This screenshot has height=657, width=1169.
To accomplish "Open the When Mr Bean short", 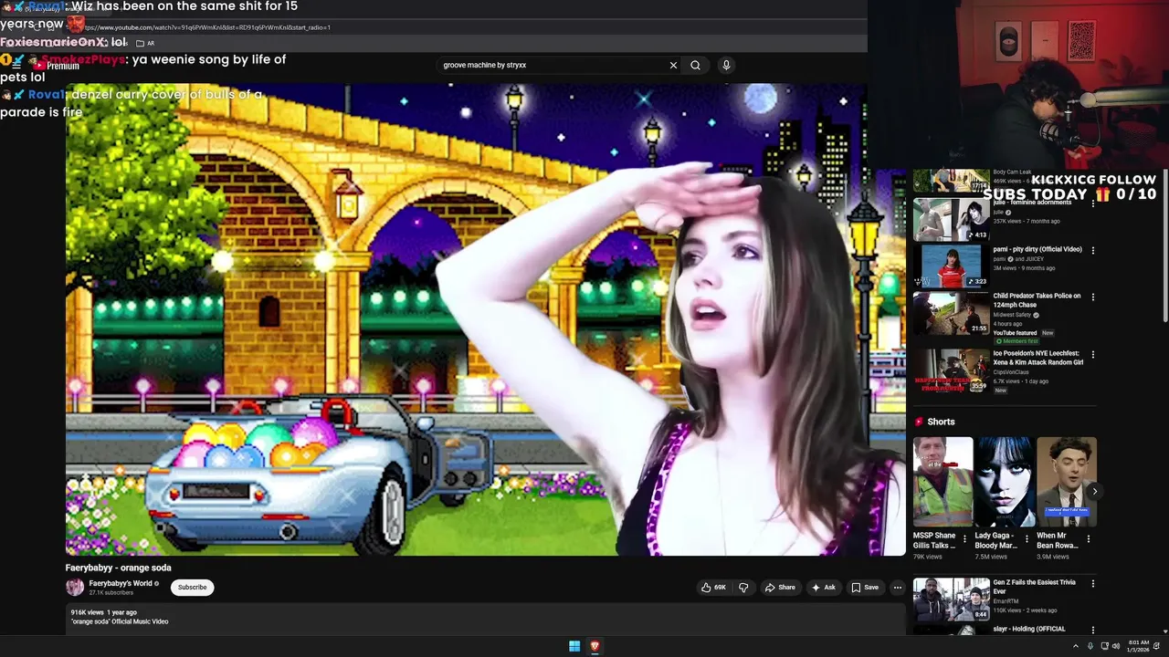I will [1067, 482].
